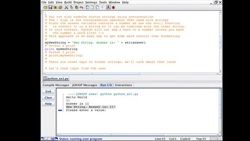Image resolution: width=250 pixels, height=141 pixels.
Task: Click the greyed pushpin icon in toolbar
Action: (102, 7)
